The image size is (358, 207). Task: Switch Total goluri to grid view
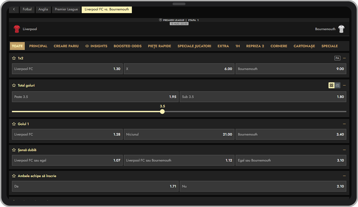pos(332,85)
